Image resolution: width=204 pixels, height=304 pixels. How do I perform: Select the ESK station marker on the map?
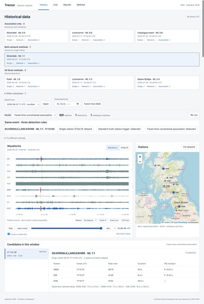tap(174, 193)
